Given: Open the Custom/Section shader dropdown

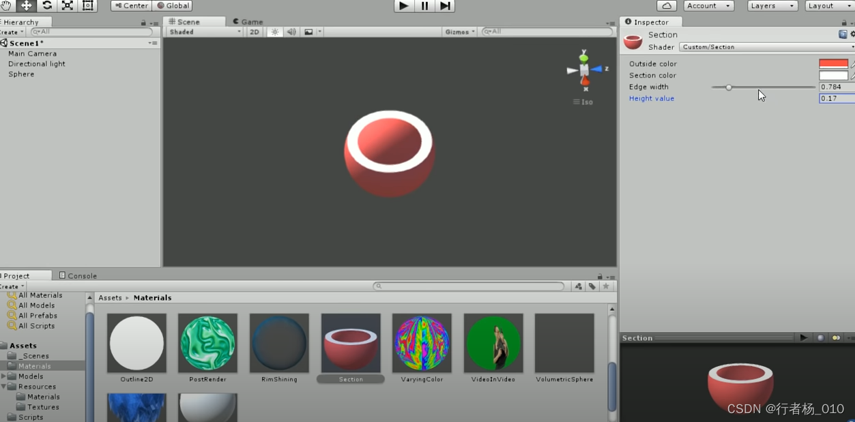Looking at the screenshot, I should tap(766, 47).
